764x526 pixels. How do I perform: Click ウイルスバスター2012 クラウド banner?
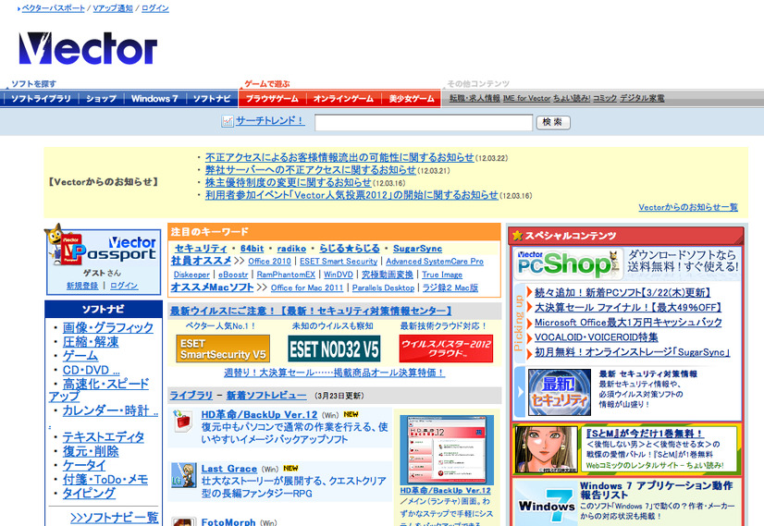point(446,349)
